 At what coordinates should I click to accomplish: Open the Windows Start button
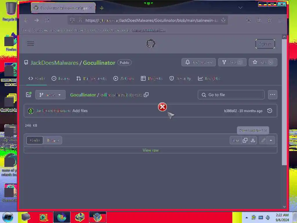(x=8, y=217)
